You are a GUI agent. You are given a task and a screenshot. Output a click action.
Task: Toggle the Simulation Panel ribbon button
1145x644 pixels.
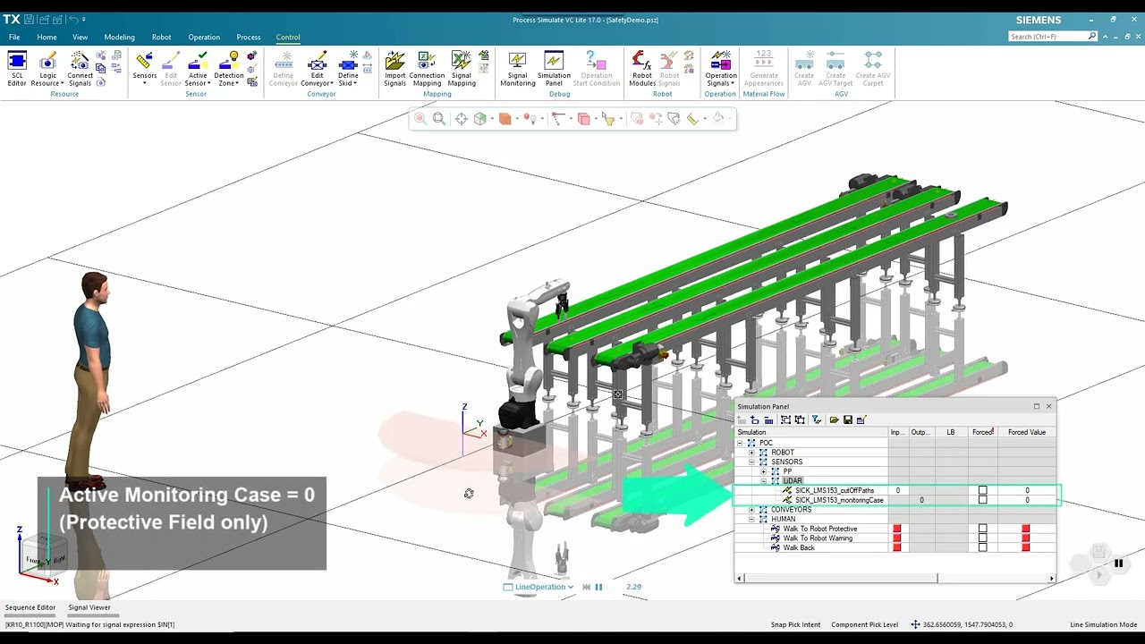coord(554,69)
